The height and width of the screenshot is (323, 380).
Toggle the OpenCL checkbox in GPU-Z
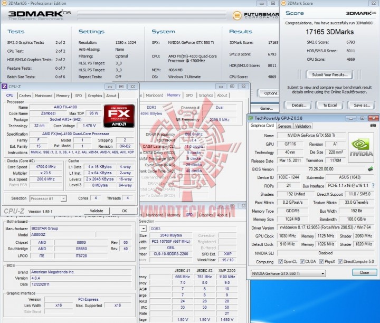280,261
